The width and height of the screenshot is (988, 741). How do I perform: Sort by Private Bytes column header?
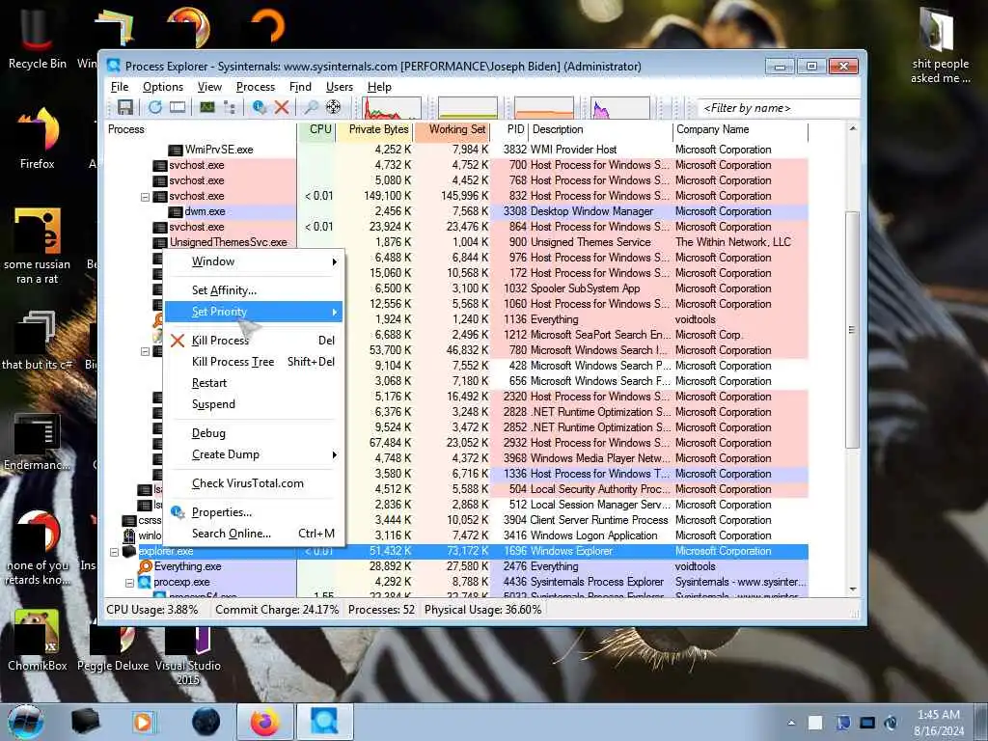point(373,130)
